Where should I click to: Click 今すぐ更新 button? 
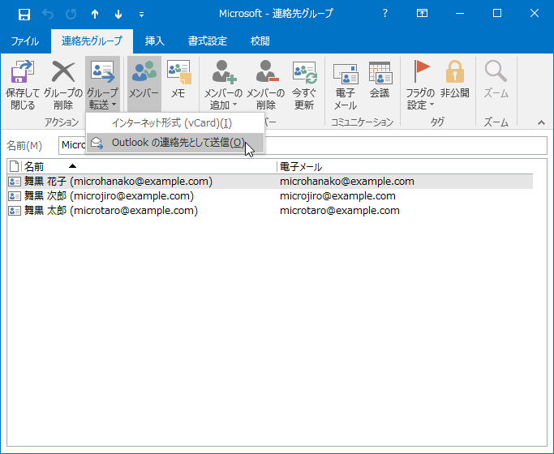point(304,85)
